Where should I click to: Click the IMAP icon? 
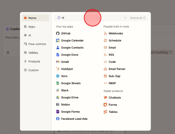[105, 83]
